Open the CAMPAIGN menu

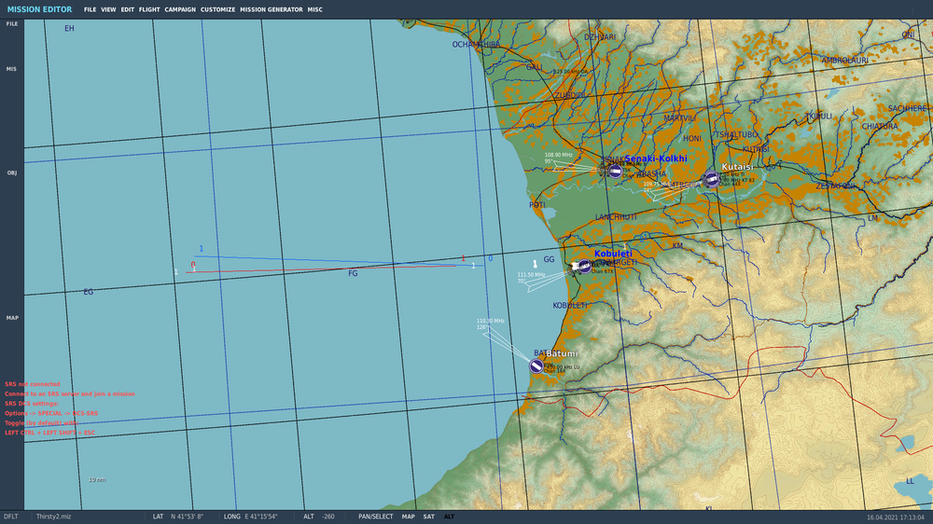coord(180,9)
